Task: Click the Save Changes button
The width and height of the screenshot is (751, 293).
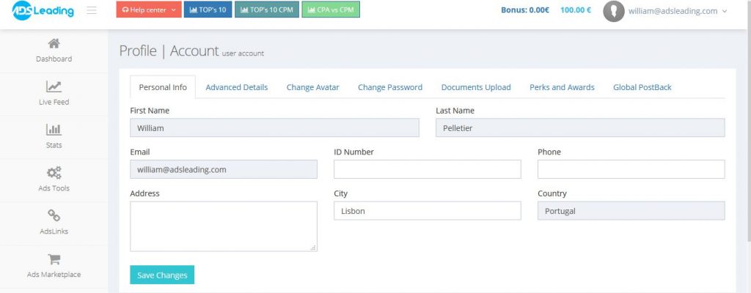Action: [162, 275]
